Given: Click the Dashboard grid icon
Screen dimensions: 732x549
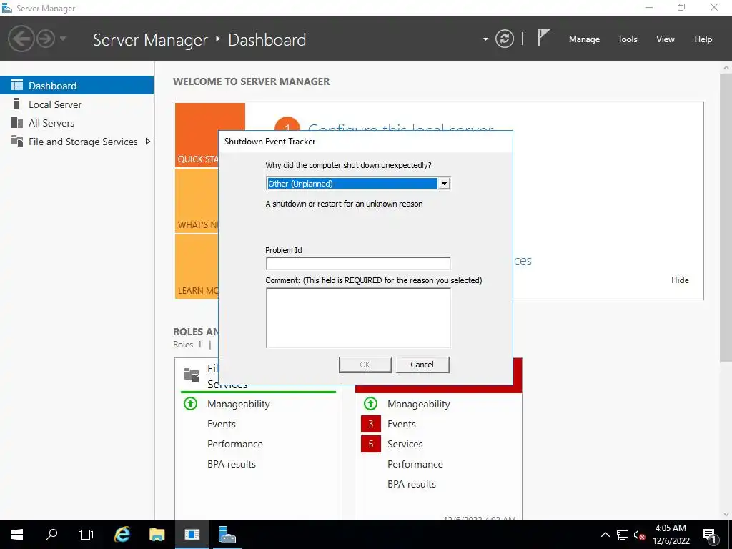Looking at the screenshot, I should pyautogui.click(x=17, y=85).
